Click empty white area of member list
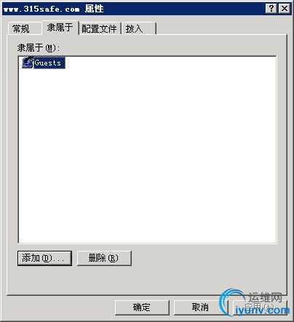This screenshot has height=322, width=294. [147, 155]
